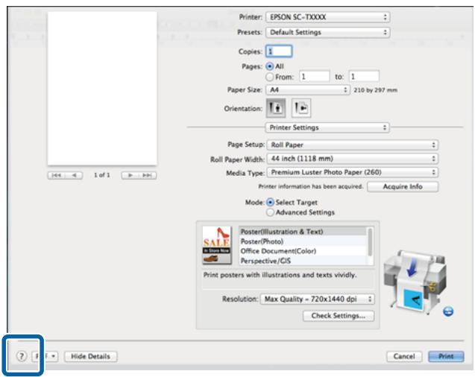Open the Media Type dropdown

(352, 172)
